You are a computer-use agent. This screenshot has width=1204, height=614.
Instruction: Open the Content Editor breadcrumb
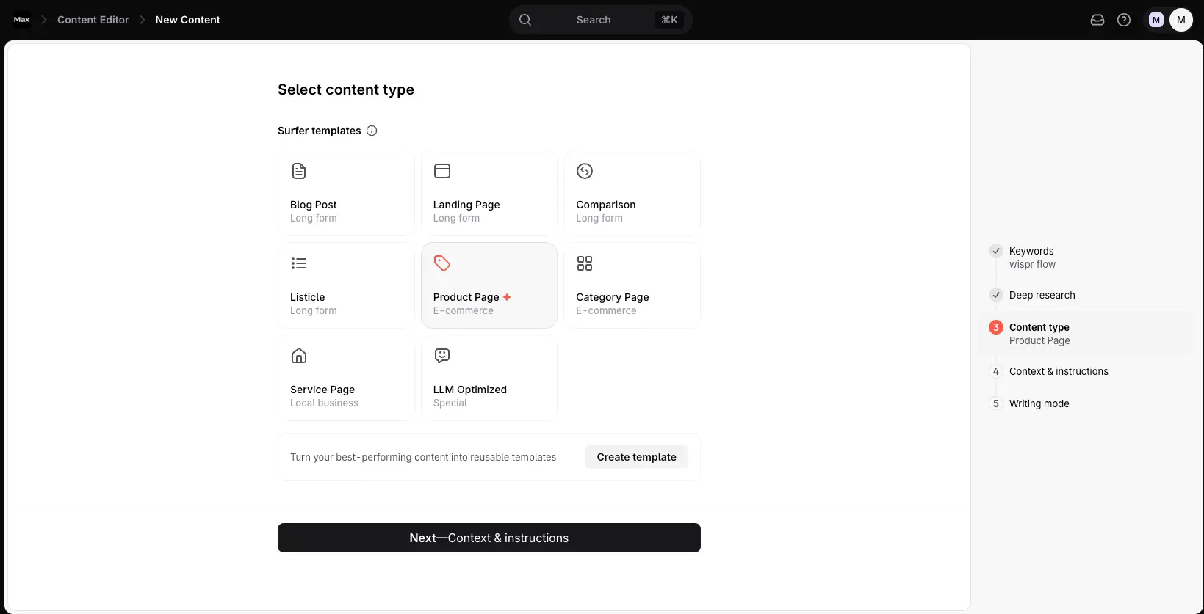(93, 20)
